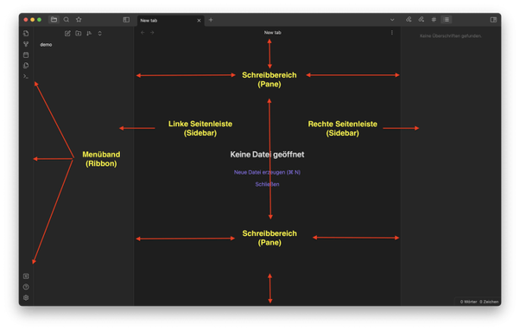This screenshot has height=331, width=520.
Task: Click 'Neue Datei erzeugen' link
Action: pos(267,172)
